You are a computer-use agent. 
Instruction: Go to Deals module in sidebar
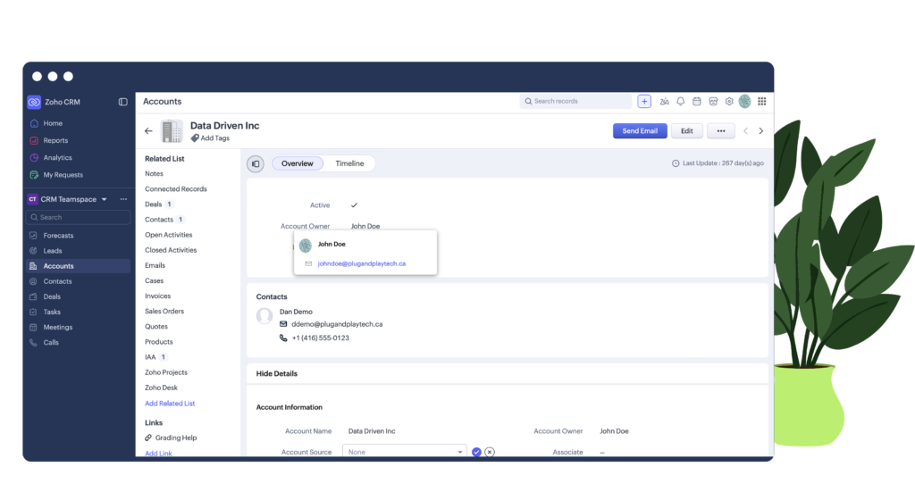pos(52,296)
